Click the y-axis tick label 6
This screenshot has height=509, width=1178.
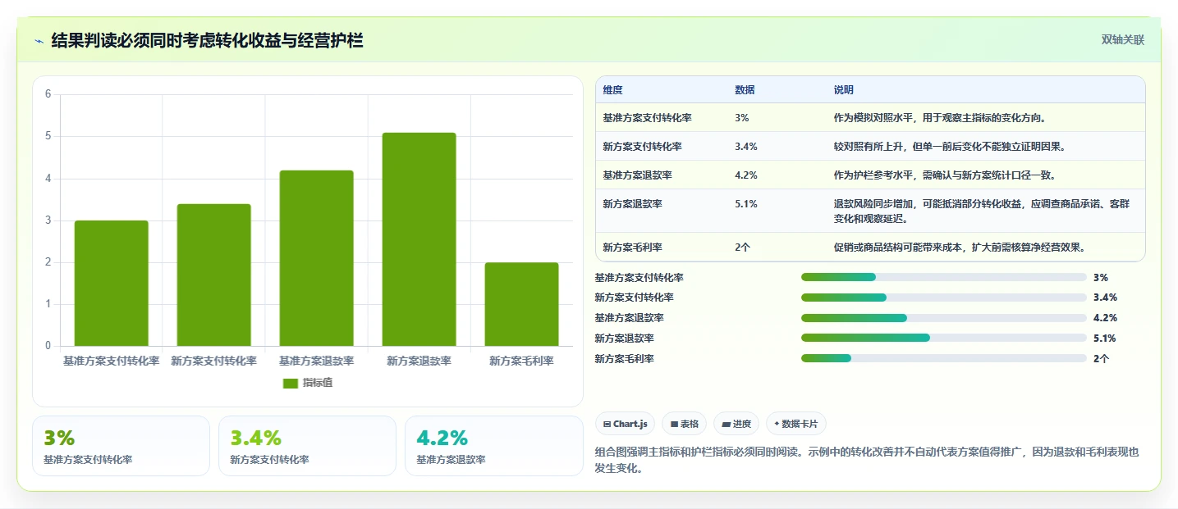48,94
